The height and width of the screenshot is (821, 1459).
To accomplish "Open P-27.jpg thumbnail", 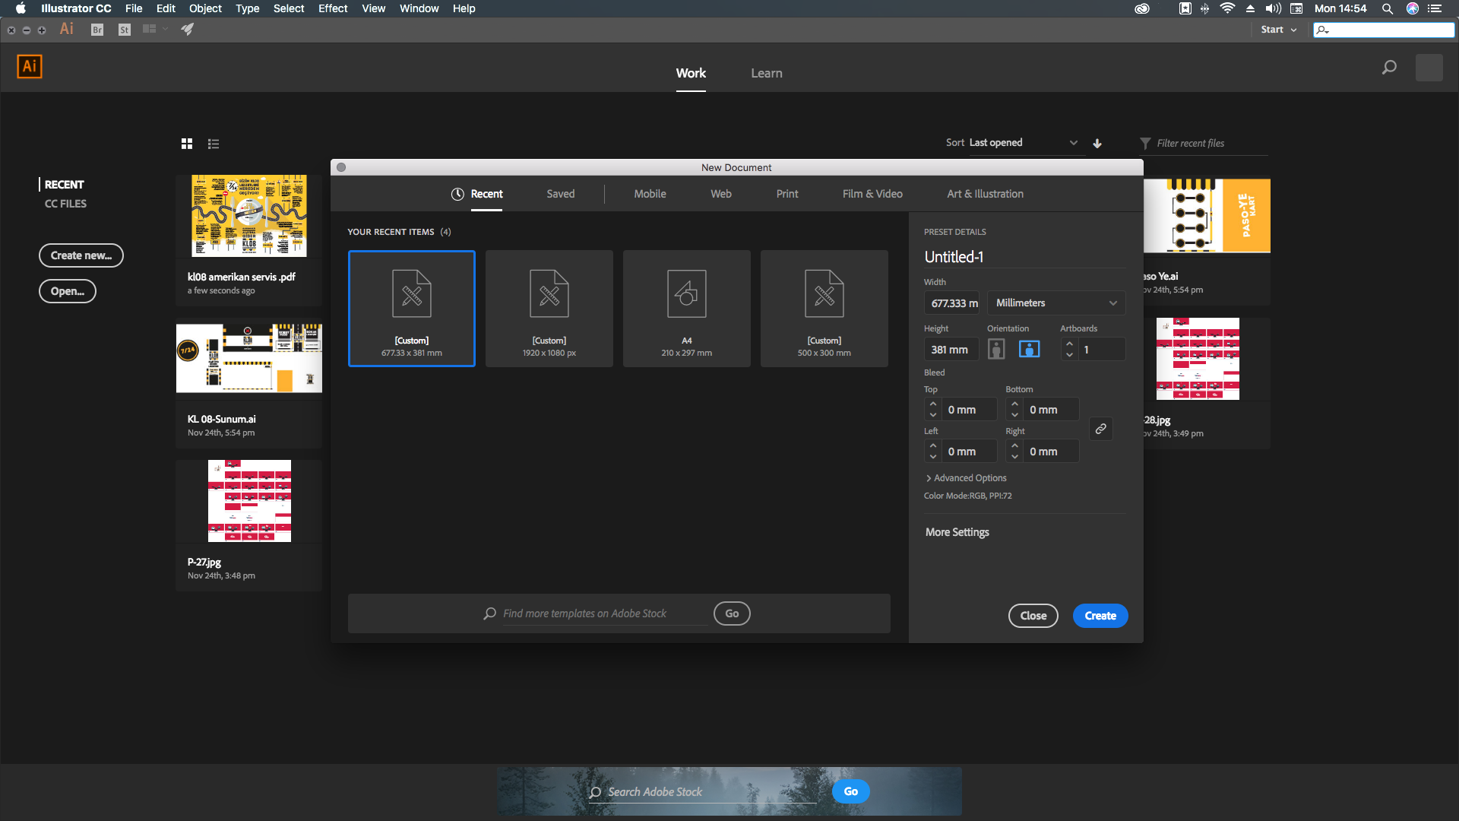I will click(x=249, y=501).
